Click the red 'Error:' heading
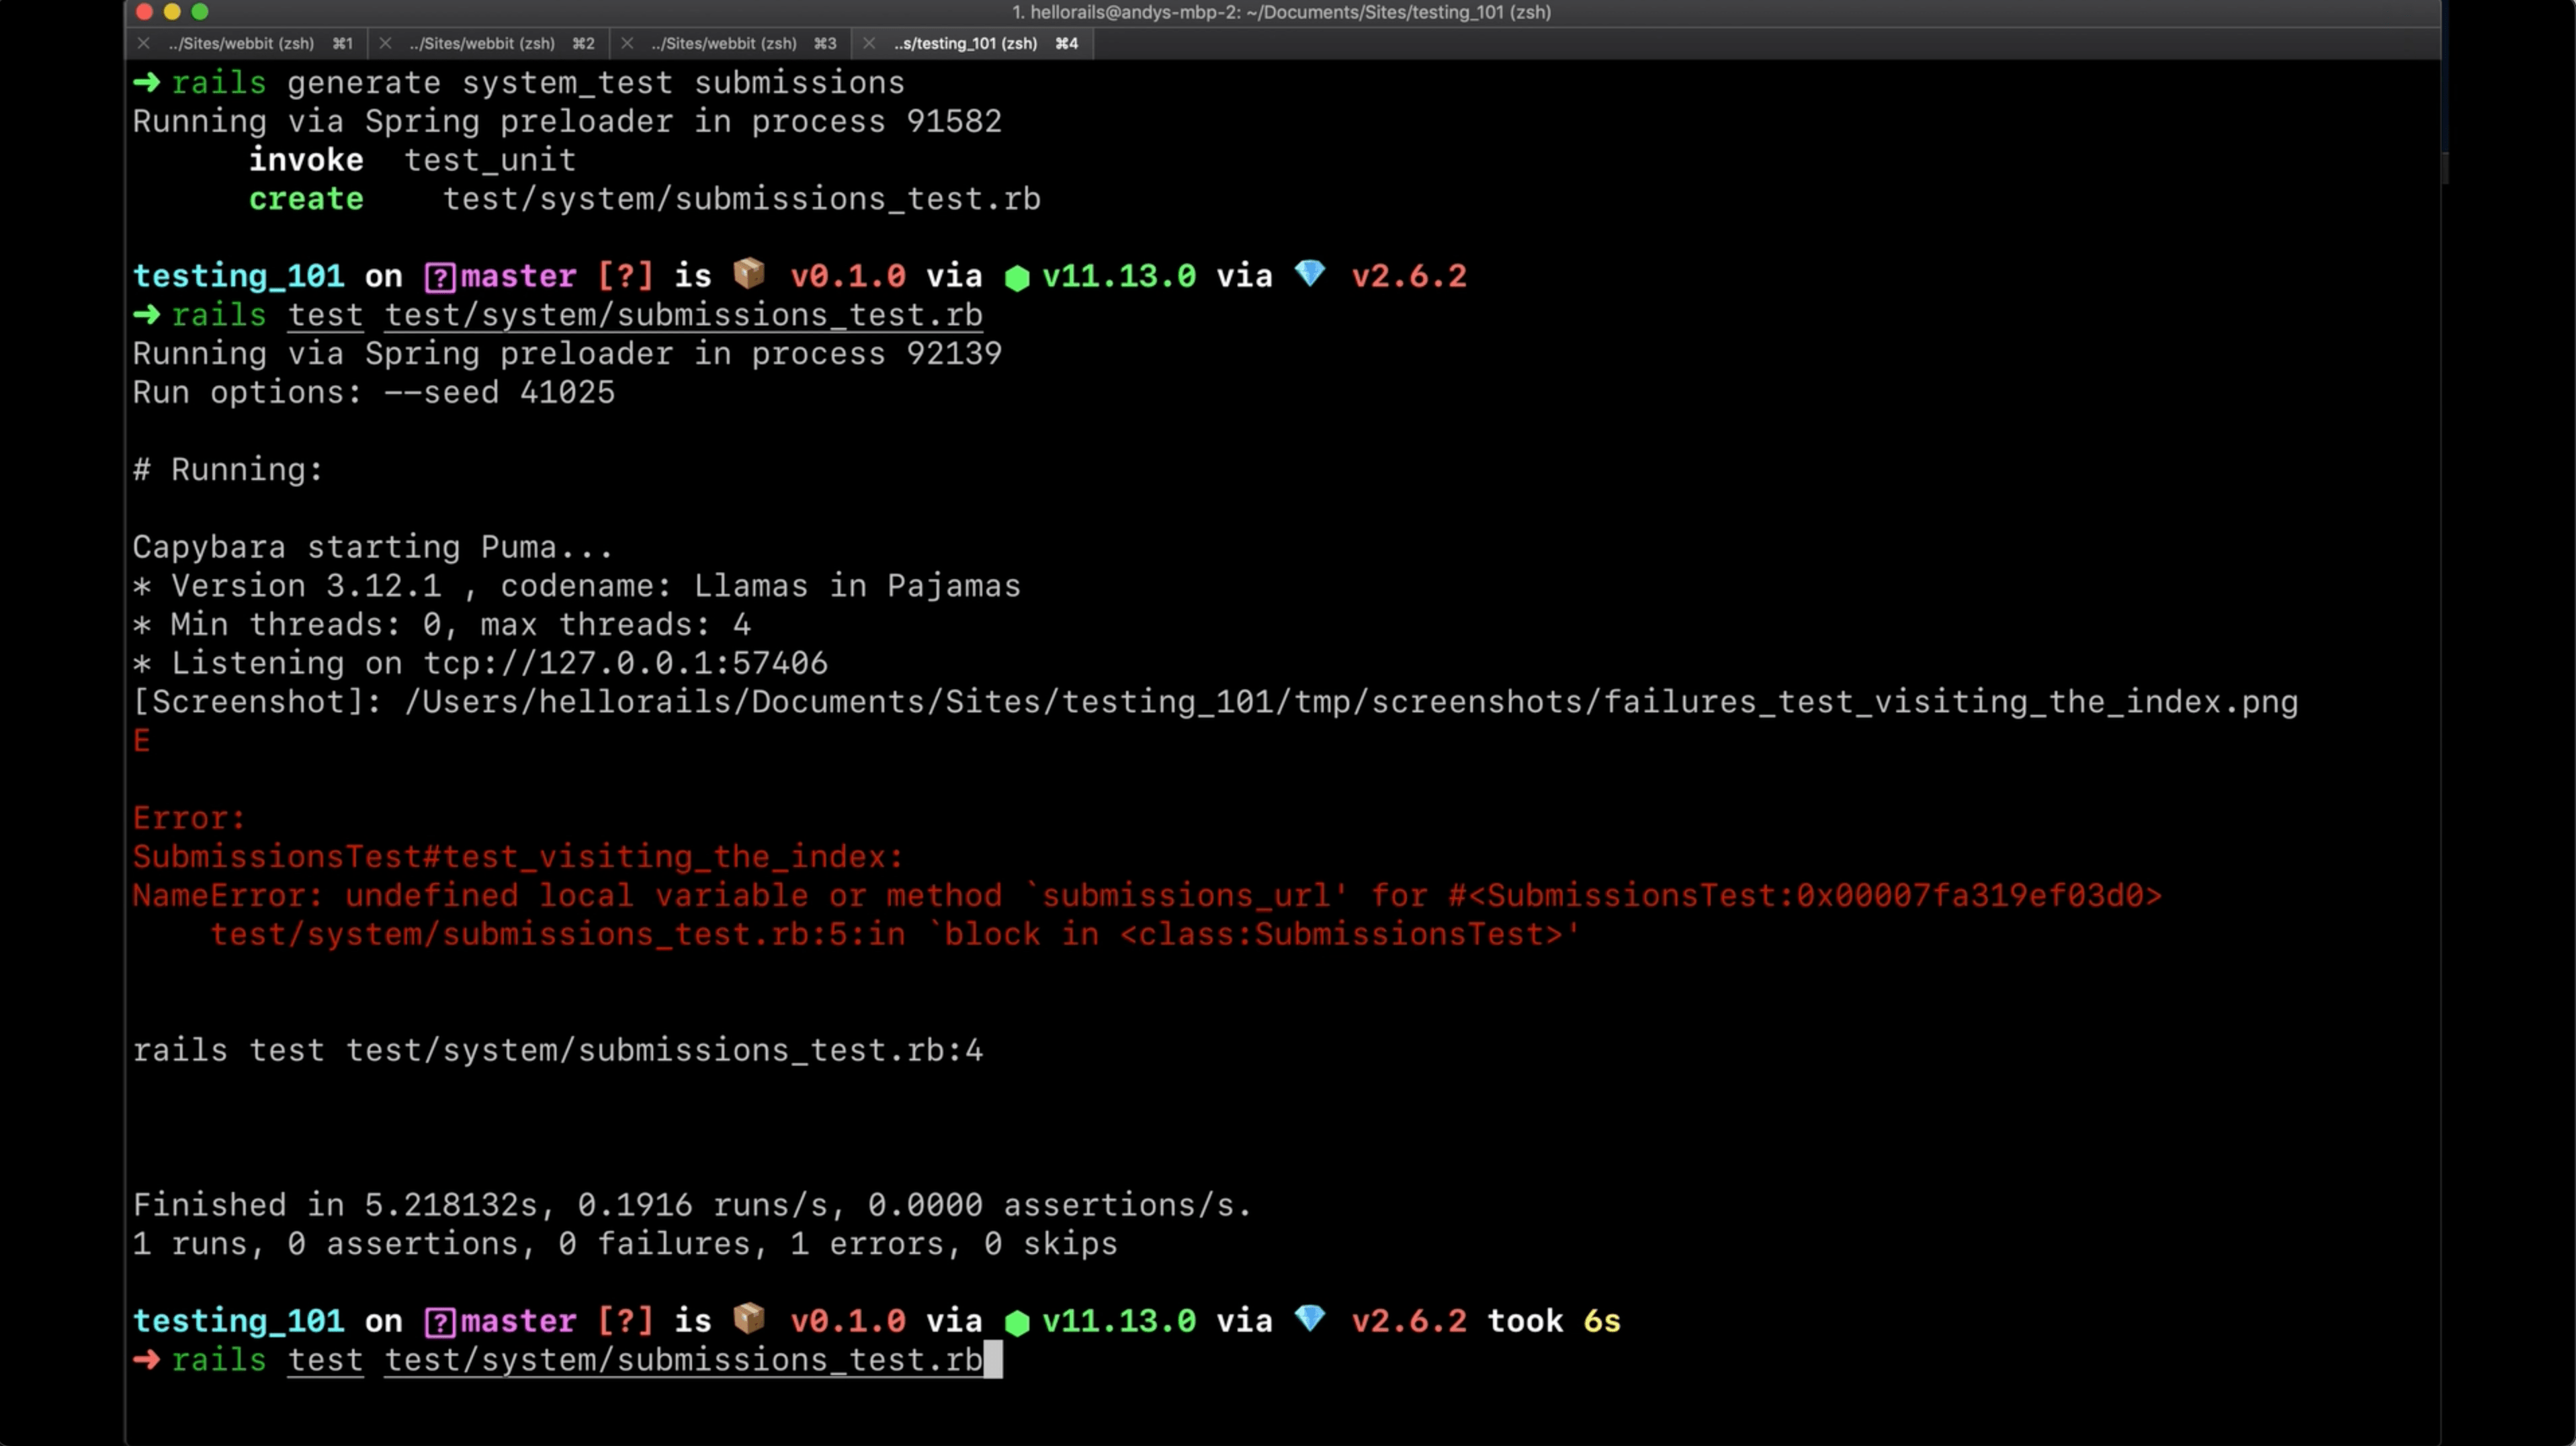Viewport: 2576px width, 1446px height. (189, 818)
